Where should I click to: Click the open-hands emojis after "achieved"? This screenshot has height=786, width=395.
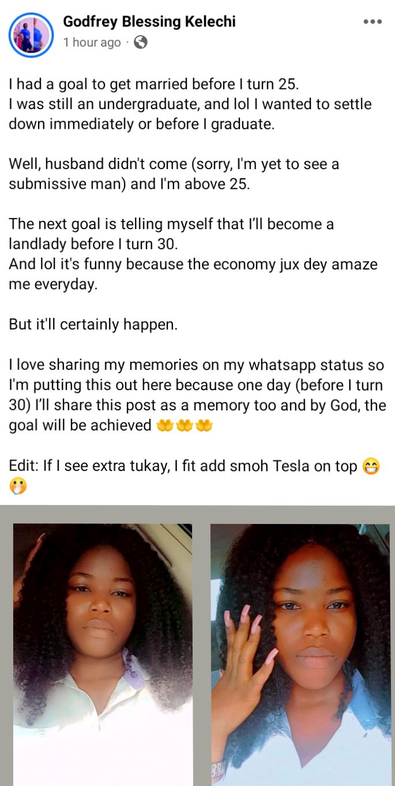[x=184, y=426]
